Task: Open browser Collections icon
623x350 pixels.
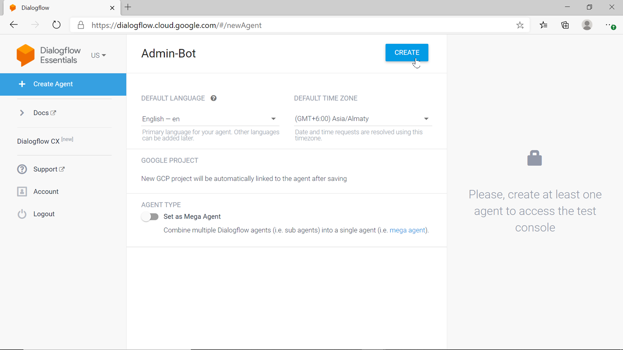Action: (x=565, y=25)
